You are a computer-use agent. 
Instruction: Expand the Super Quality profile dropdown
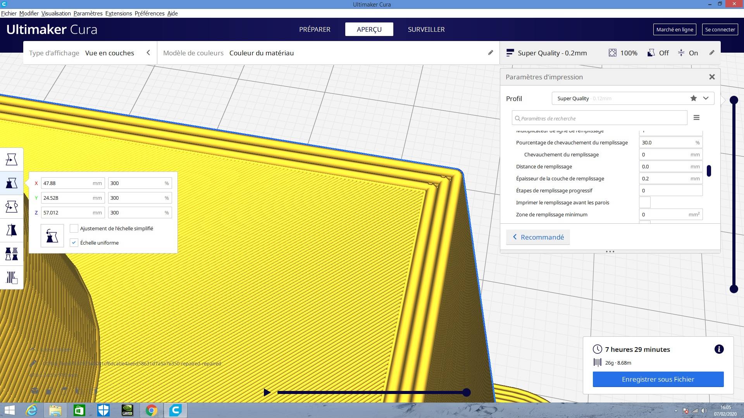(706, 98)
